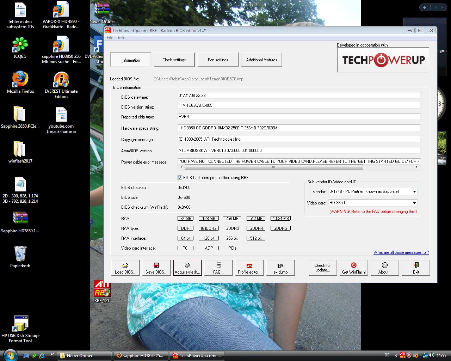
Task: Open Sapphire.3850.PCIe folder icon
Action: coord(20,117)
